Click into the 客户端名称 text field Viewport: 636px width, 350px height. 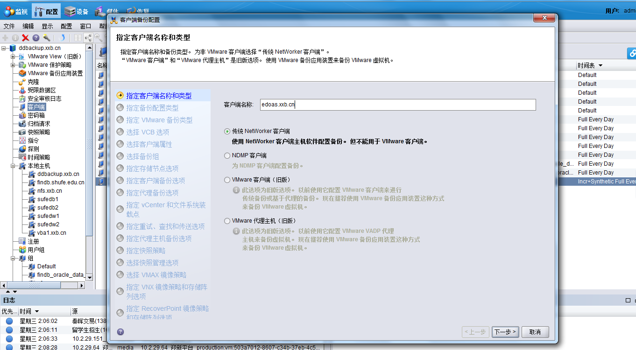click(398, 105)
